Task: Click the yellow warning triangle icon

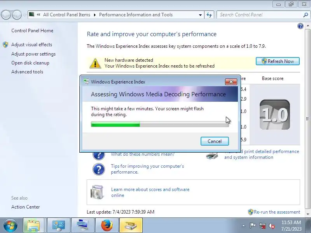Action: [x=95, y=63]
